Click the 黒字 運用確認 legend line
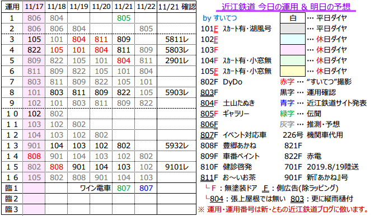Screen dimensions: 375x216 click(308, 92)
